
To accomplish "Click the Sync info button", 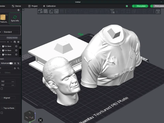I will pyautogui.click(x=15, y=18).
